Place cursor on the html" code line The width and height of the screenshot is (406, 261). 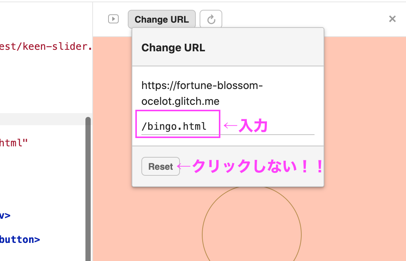click(x=14, y=143)
